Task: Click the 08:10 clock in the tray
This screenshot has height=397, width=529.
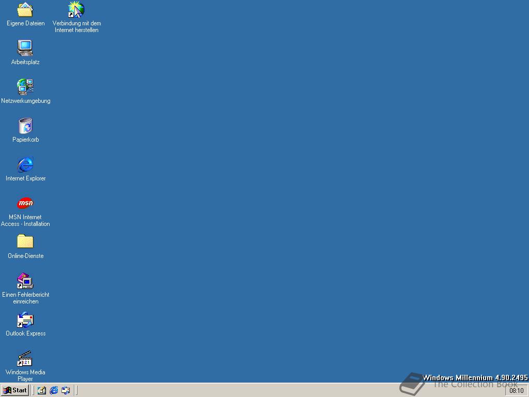Action: [x=516, y=391]
